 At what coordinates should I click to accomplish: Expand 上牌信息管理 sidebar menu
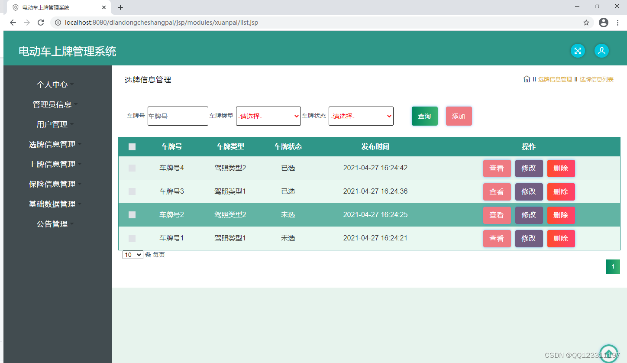pos(55,164)
